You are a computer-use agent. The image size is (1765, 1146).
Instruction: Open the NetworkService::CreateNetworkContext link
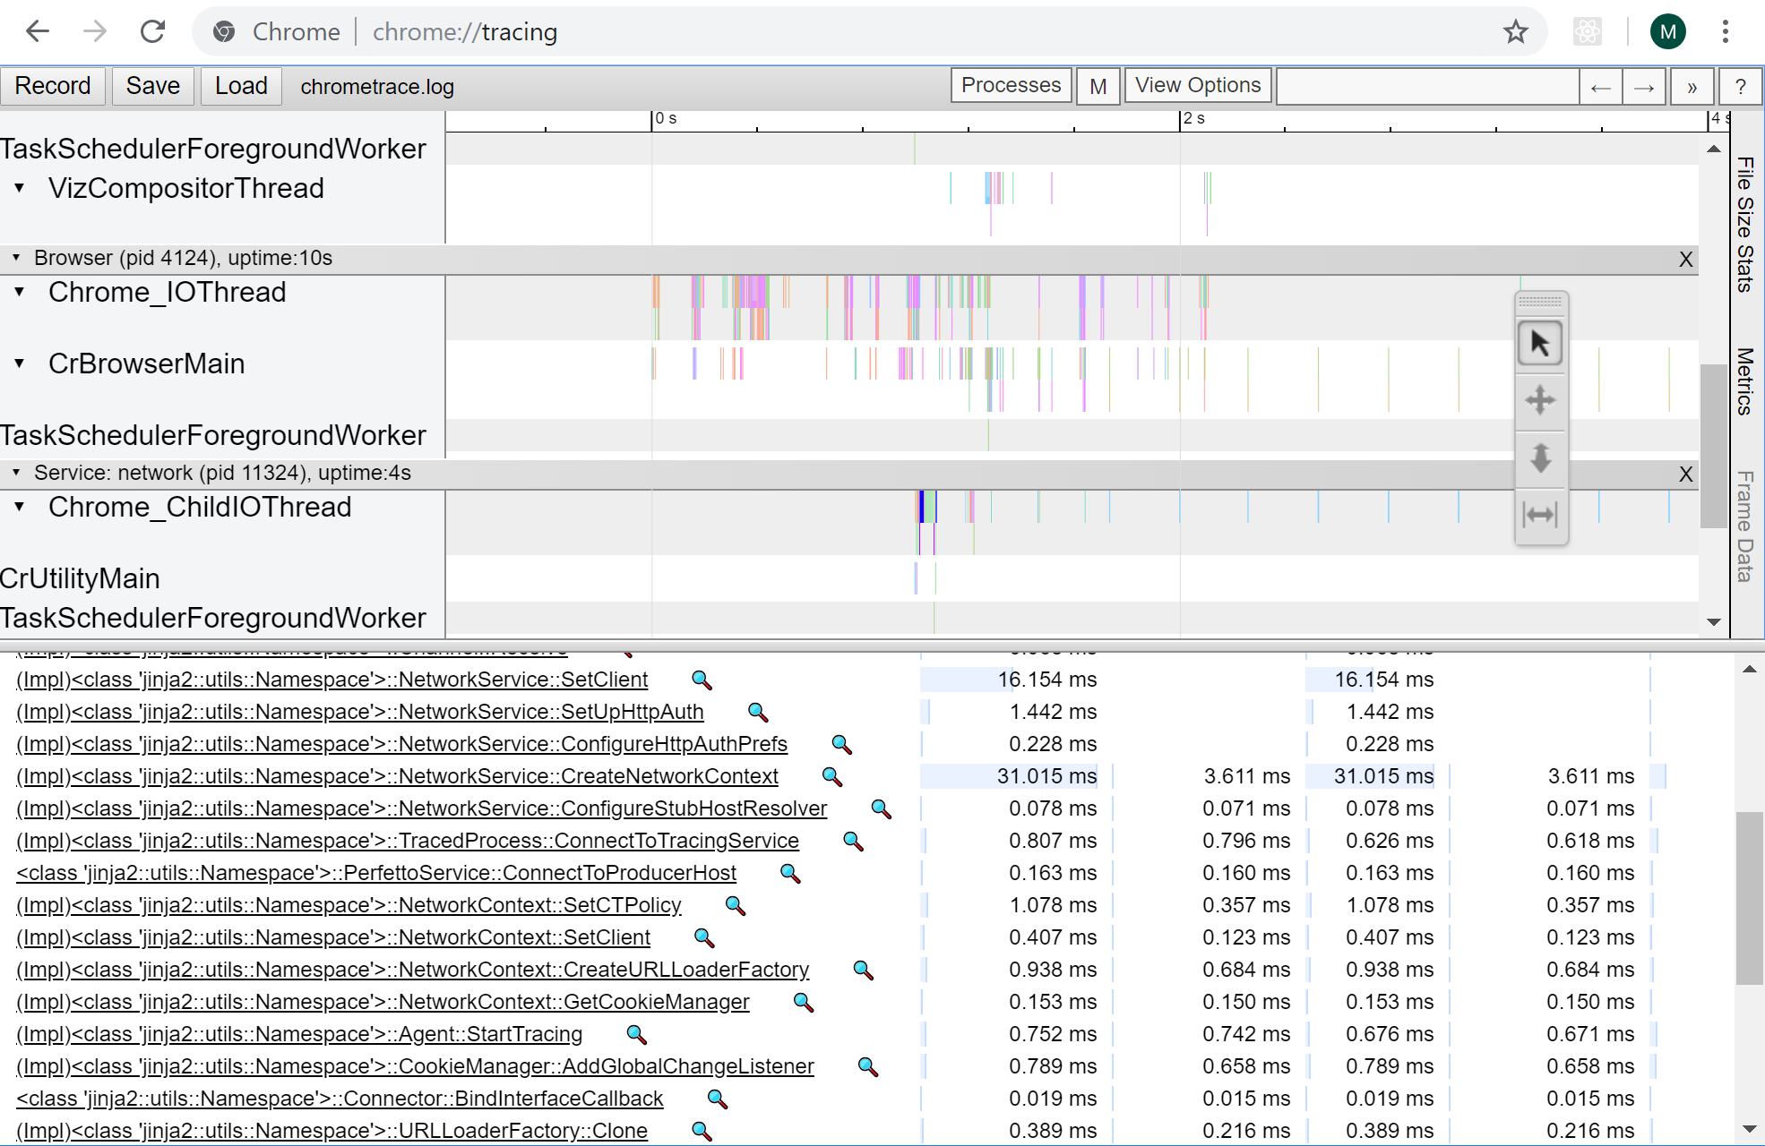point(397,776)
